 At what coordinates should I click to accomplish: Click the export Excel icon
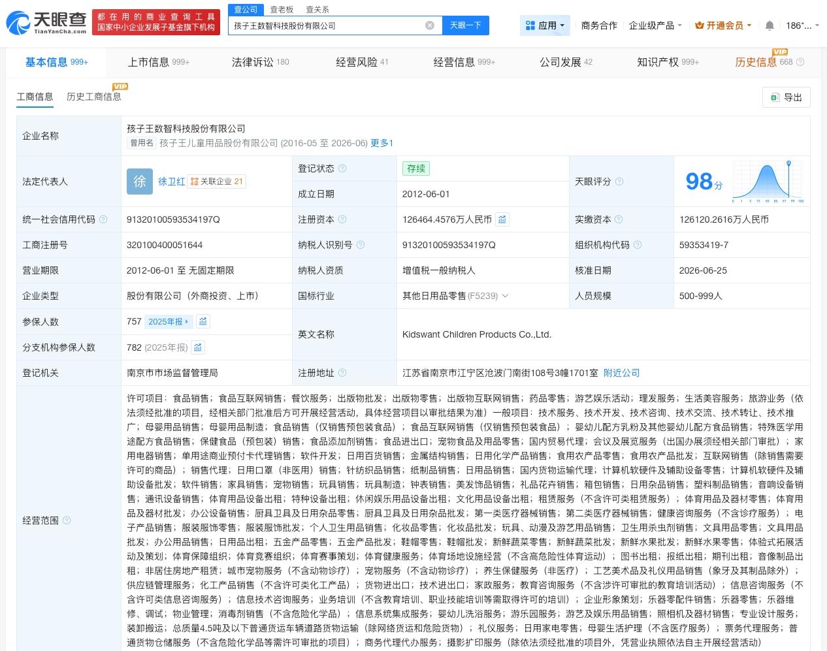(775, 97)
